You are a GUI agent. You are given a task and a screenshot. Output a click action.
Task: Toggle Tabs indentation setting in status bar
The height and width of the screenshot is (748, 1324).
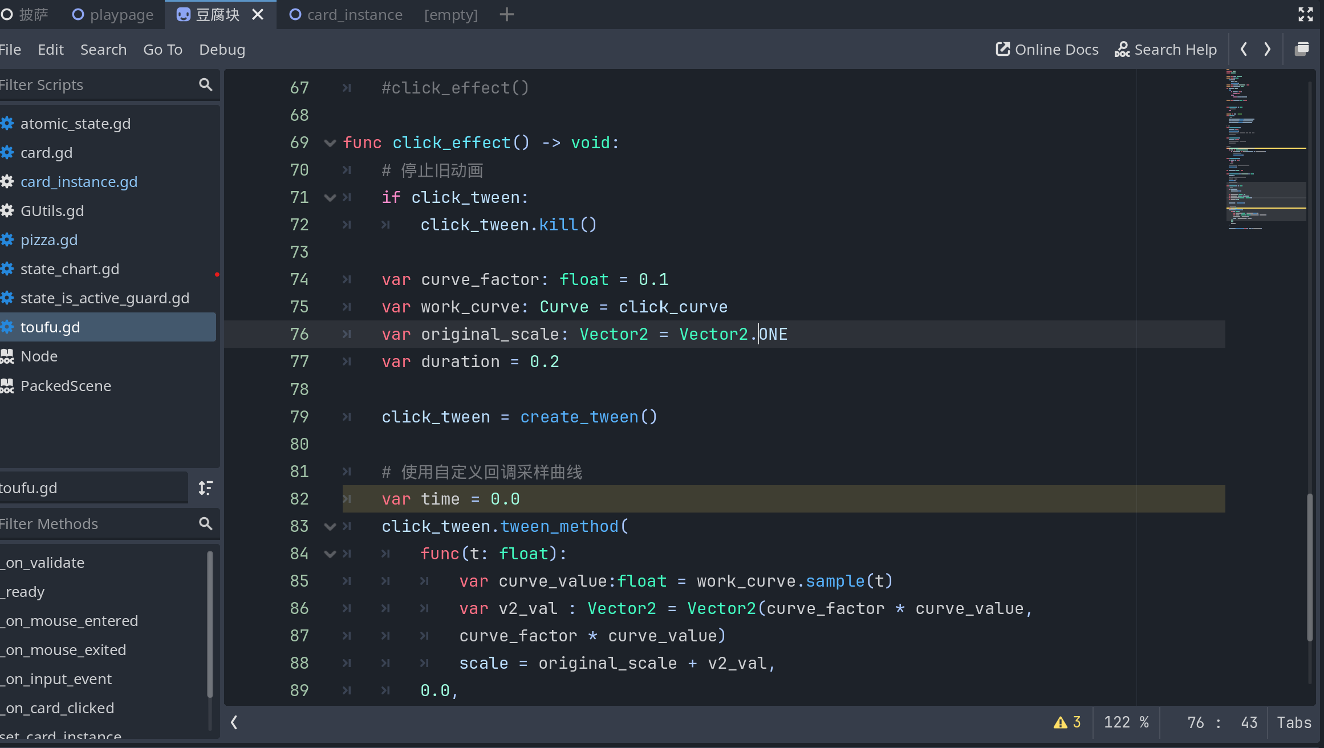(x=1294, y=722)
